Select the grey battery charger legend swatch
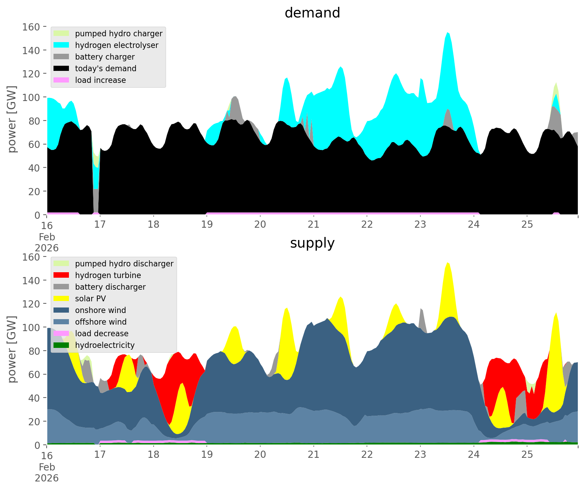The width and height of the screenshot is (585, 490). pos(61,57)
